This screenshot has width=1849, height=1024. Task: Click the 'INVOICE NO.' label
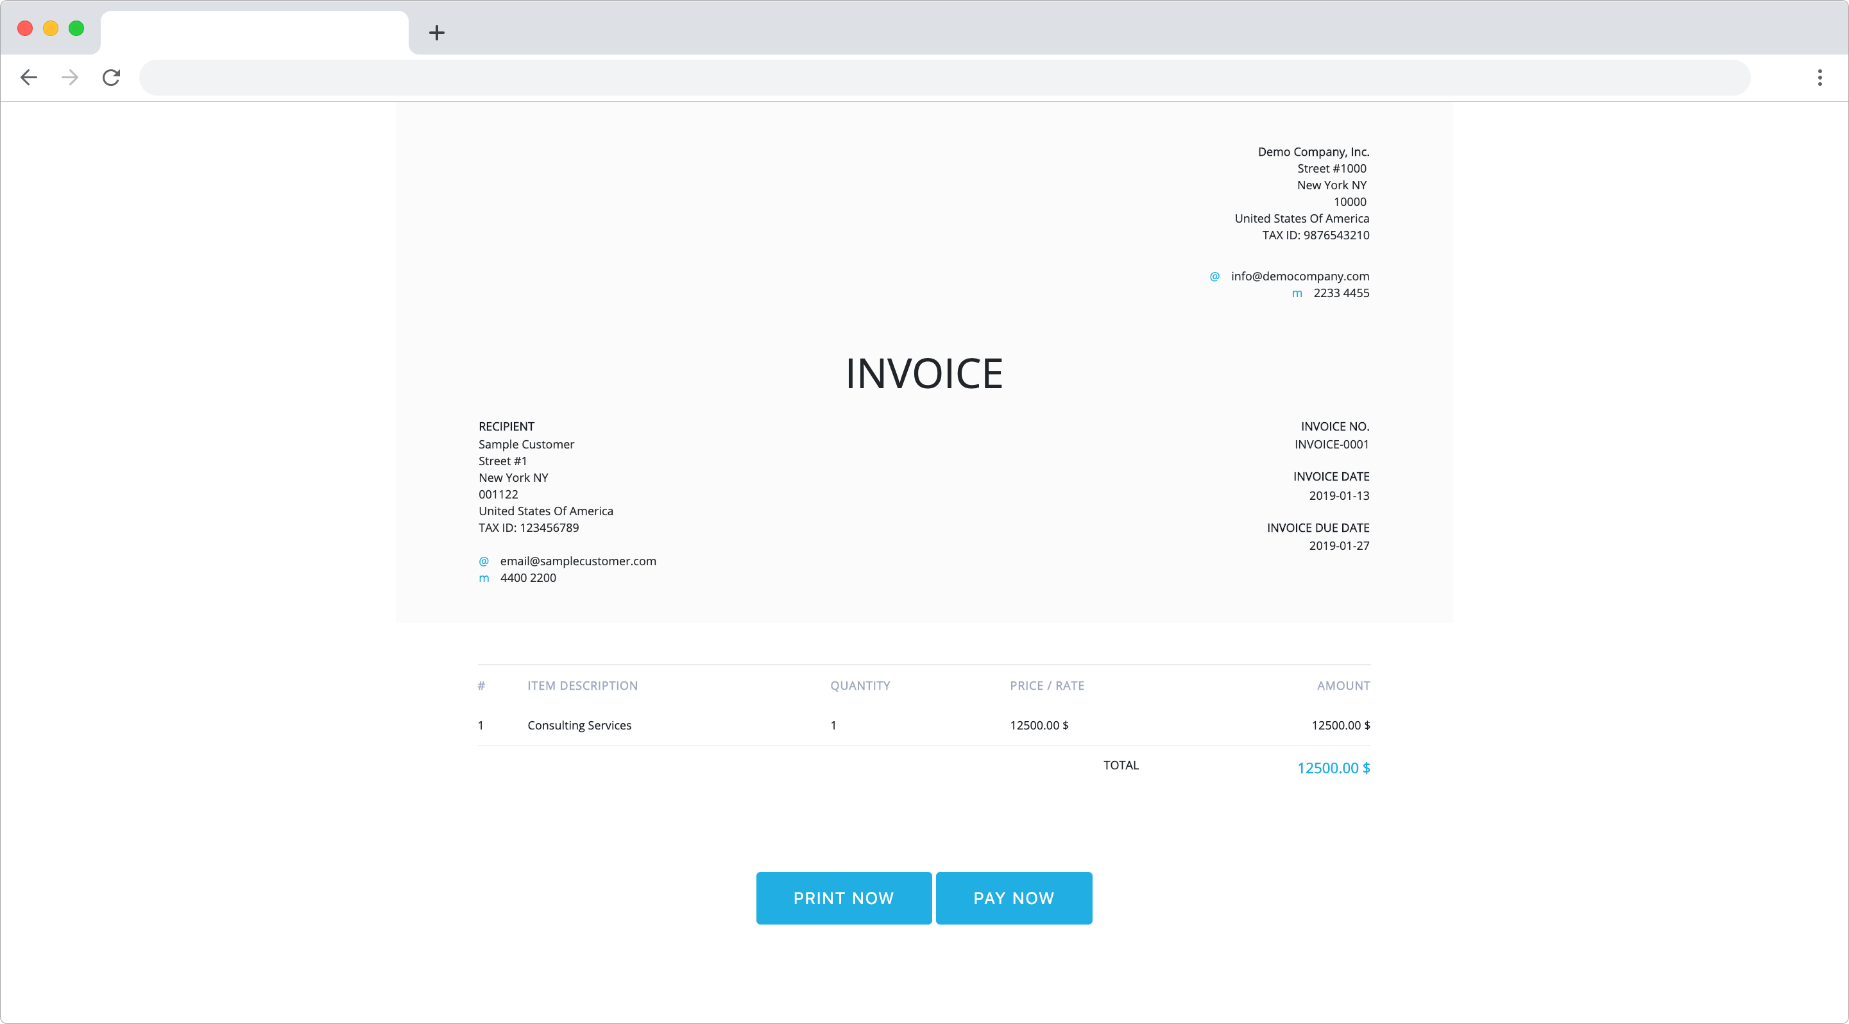1334,426
